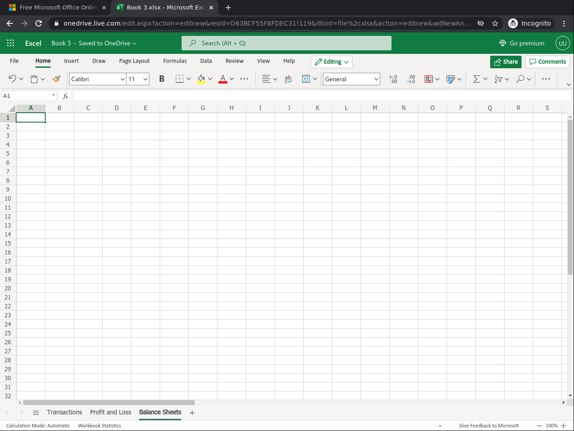Image resolution: width=574 pixels, height=431 pixels.
Task: Click the Format as Table icon
Action: tap(451, 79)
